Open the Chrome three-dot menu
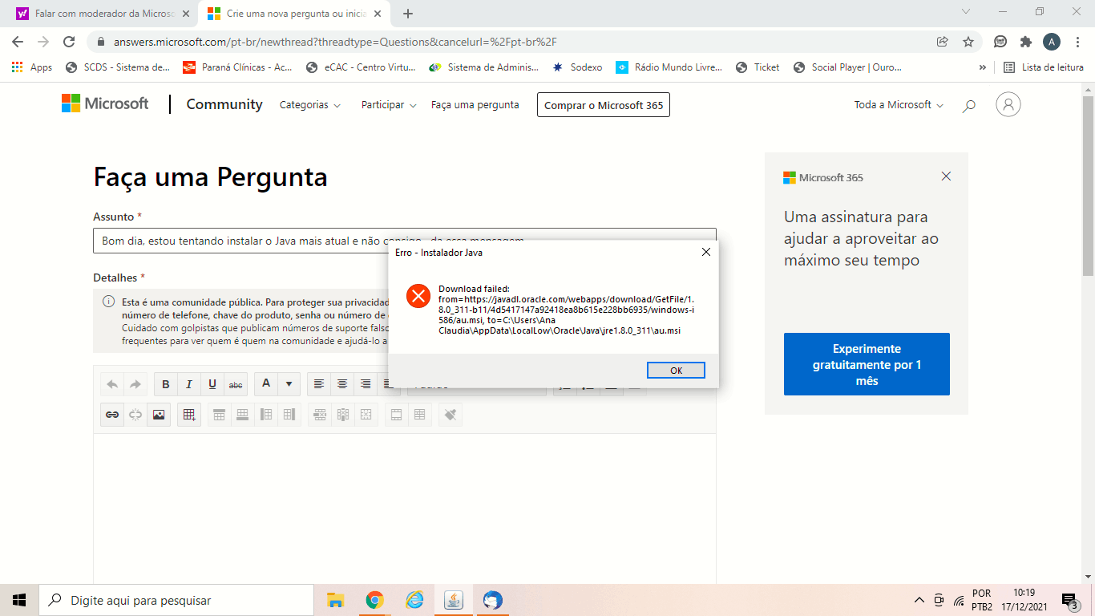The height and width of the screenshot is (616, 1095). point(1077,42)
